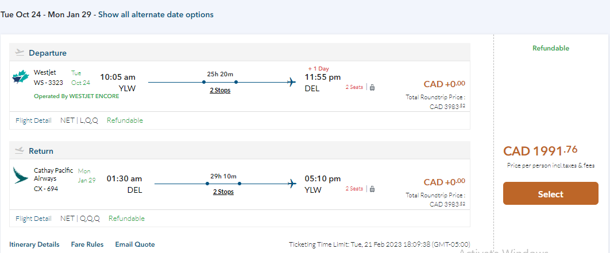Expand the 2 Stops details for departure
The image size is (610, 253).
click(x=220, y=90)
